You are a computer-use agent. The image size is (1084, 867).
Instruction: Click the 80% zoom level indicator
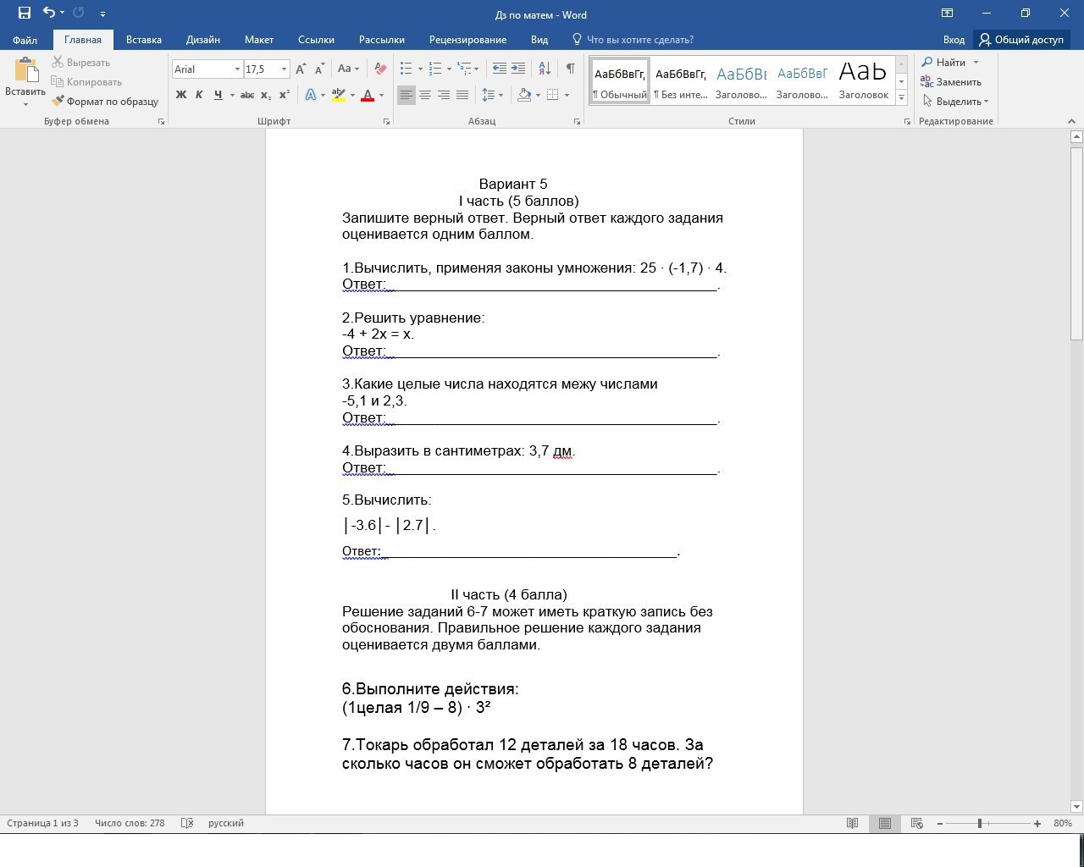coord(1062,823)
